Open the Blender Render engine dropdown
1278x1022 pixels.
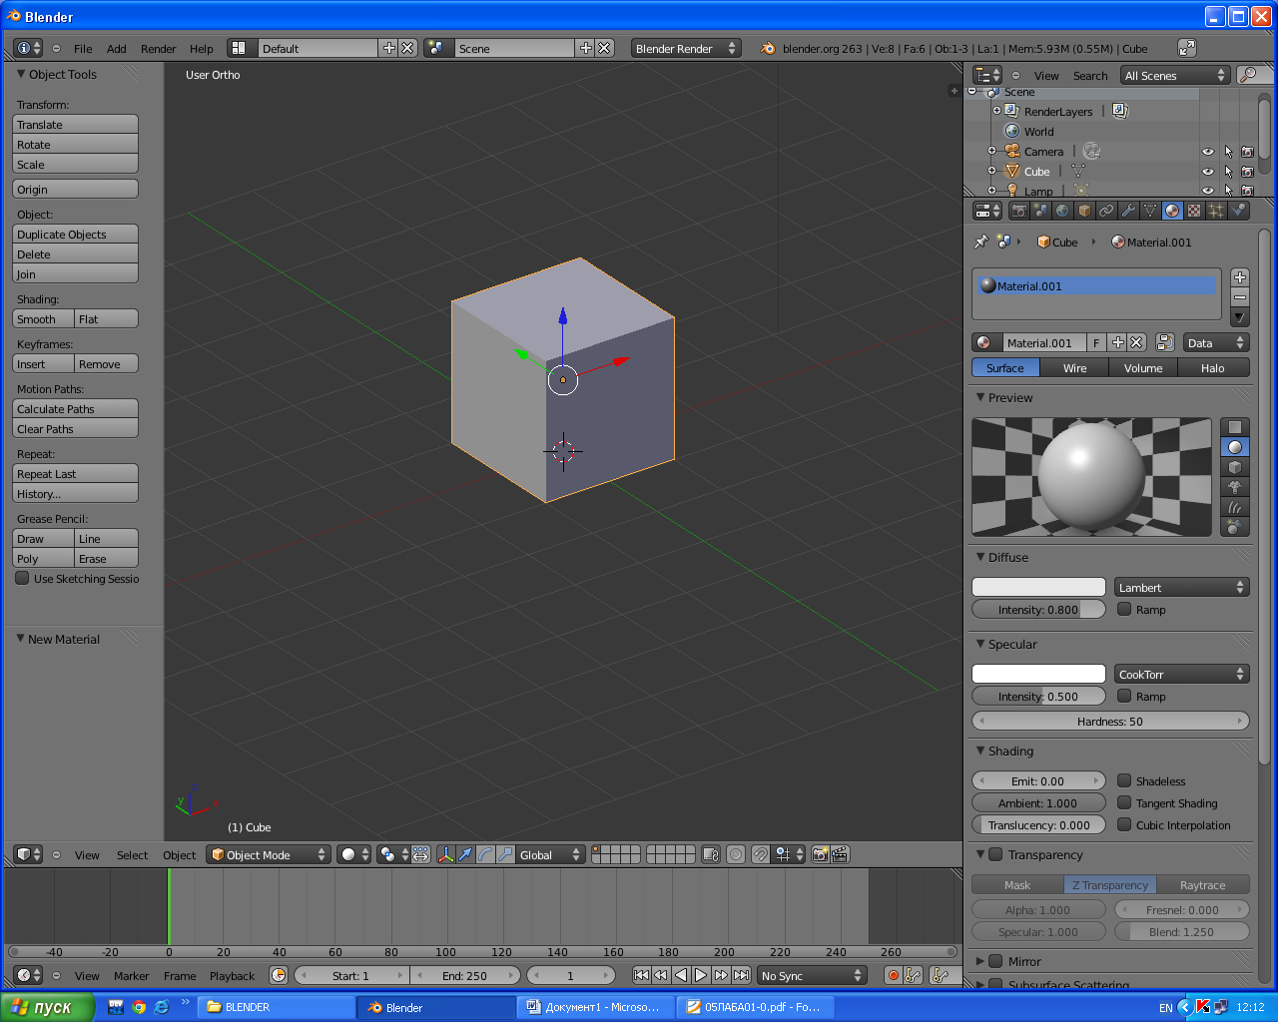[x=686, y=48]
